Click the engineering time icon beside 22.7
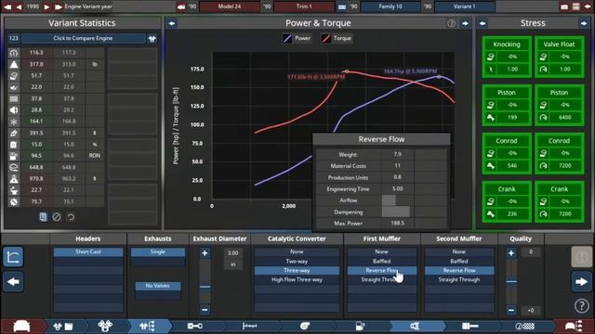This screenshot has width=595, height=334. pyautogui.click(x=14, y=190)
